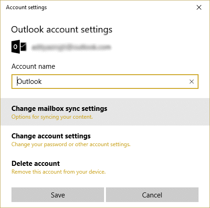Choose Delete account option
210x208 pixels.
pyautogui.click(x=105, y=167)
